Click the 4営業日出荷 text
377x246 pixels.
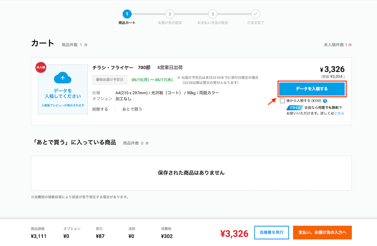tap(170, 68)
